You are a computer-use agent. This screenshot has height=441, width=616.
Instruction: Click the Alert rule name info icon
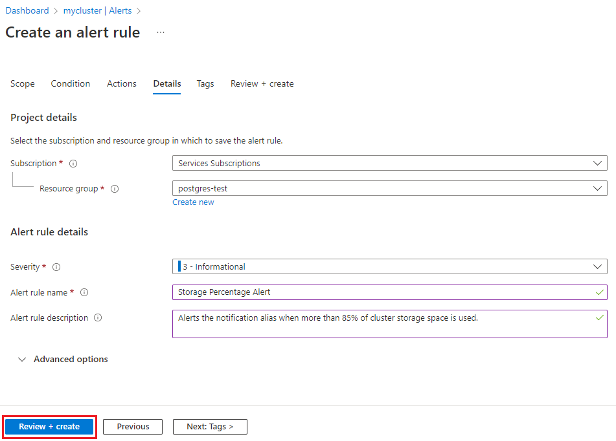(84, 292)
